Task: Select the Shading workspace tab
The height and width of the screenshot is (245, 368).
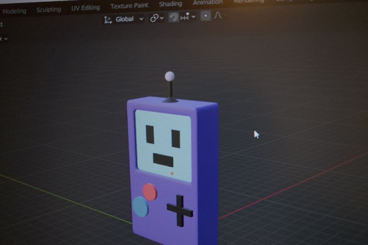Action: (170, 4)
